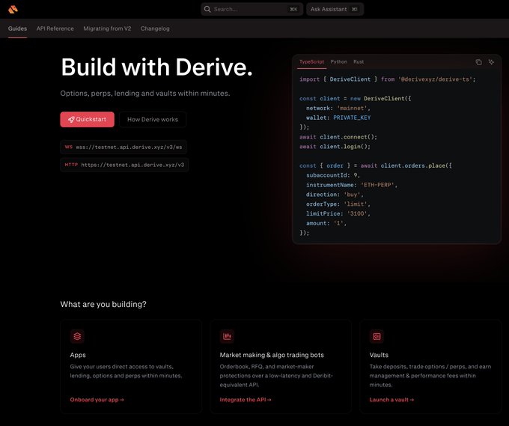The image size is (509, 426).
Task: Click the subaccountId: 9 code line
Action: [x=333, y=175]
